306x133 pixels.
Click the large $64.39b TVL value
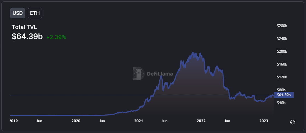[27, 37]
